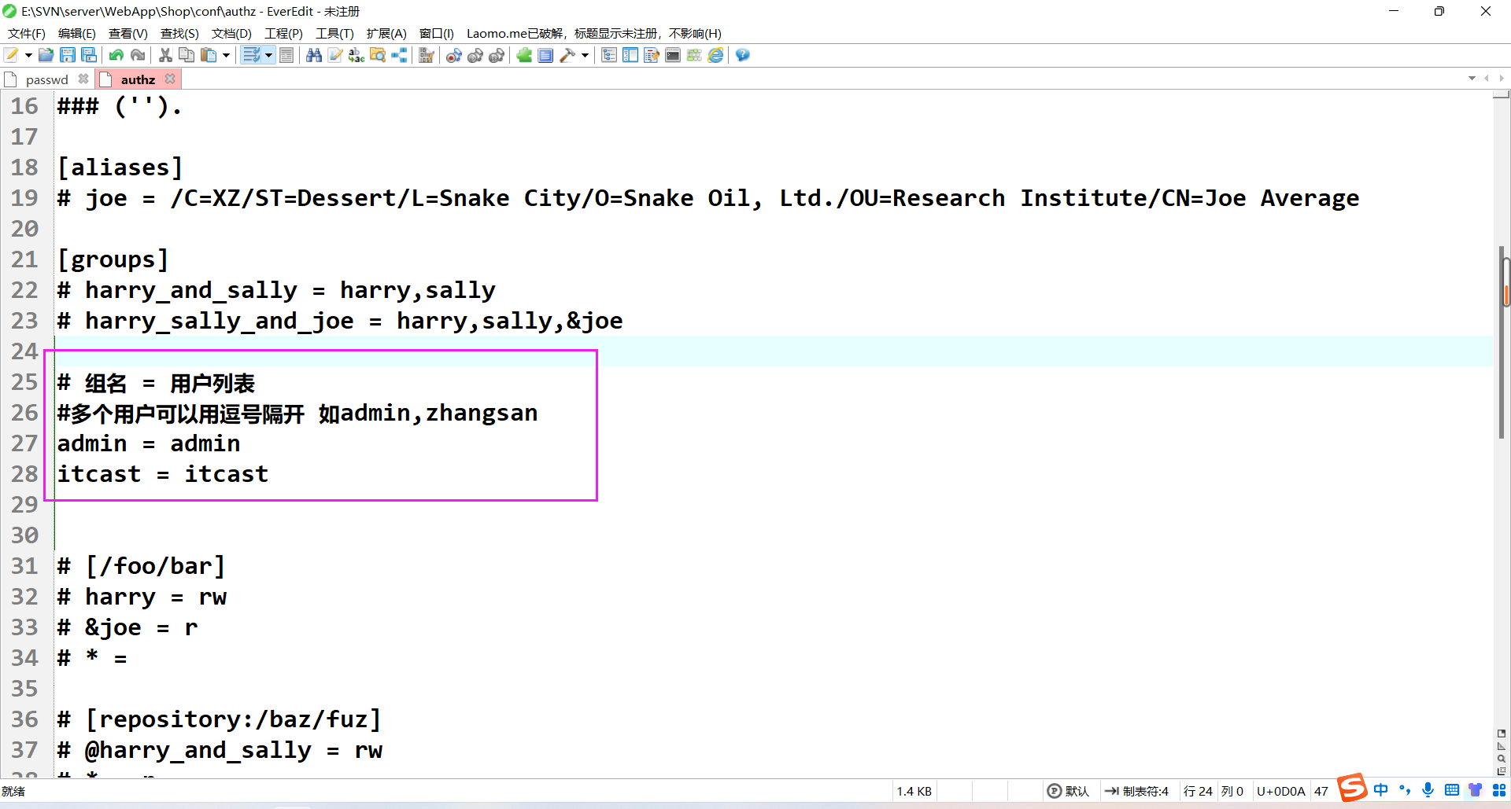The image size is (1511, 809).
Task: Click the blue Help question icon
Action: [x=743, y=55]
